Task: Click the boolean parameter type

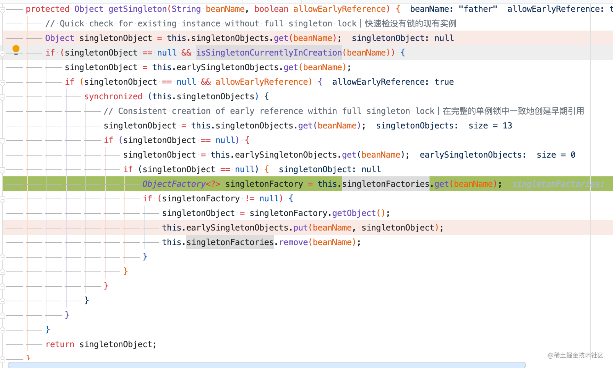Action: [271, 9]
